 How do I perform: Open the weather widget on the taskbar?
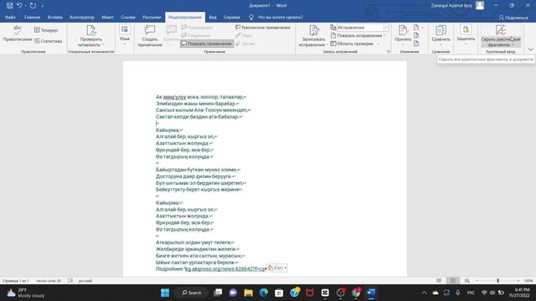coord(27,293)
